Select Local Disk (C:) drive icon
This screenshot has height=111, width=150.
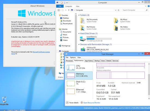click(x=83, y=39)
